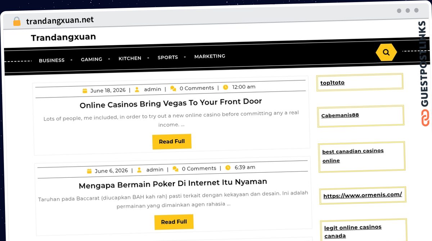Click the excerpt starting 'Lots of people, me included'
The height and width of the screenshot is (241, 432).
click(x=171, y=119)
